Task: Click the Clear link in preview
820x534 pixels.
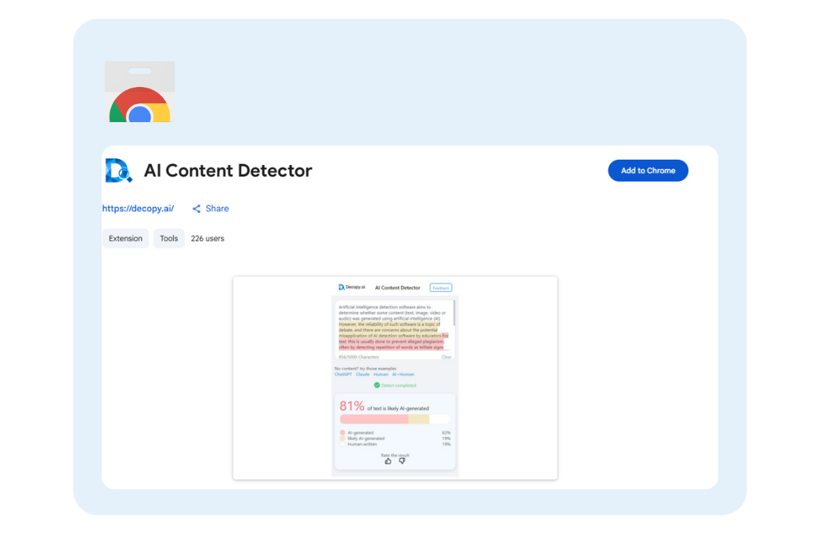Action: 446,357
